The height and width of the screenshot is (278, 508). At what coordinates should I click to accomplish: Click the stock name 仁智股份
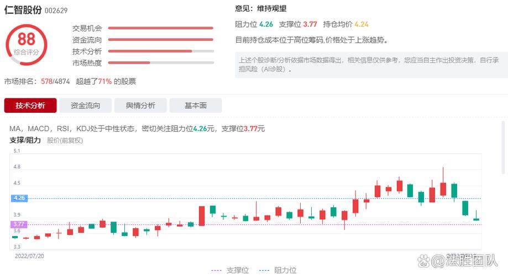23,10
